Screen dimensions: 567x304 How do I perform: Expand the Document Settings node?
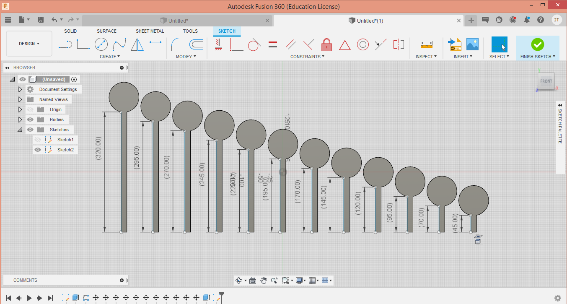click(x=20, y=89)
